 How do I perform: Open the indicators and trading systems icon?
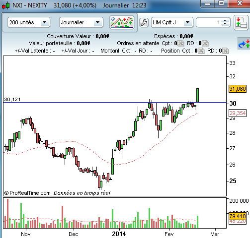(122, 22)
